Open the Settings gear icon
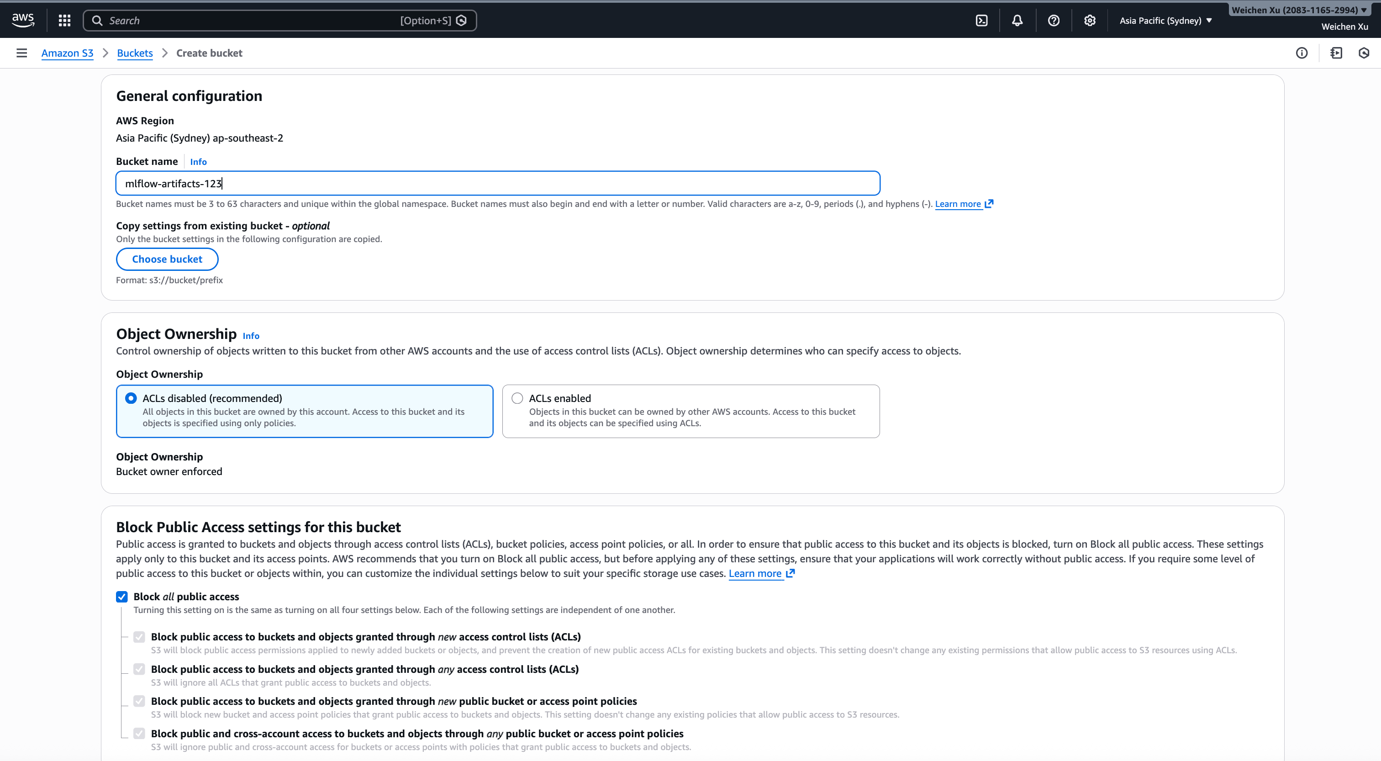Screen dimensions: 1381x761 [x=1089, y=20]
